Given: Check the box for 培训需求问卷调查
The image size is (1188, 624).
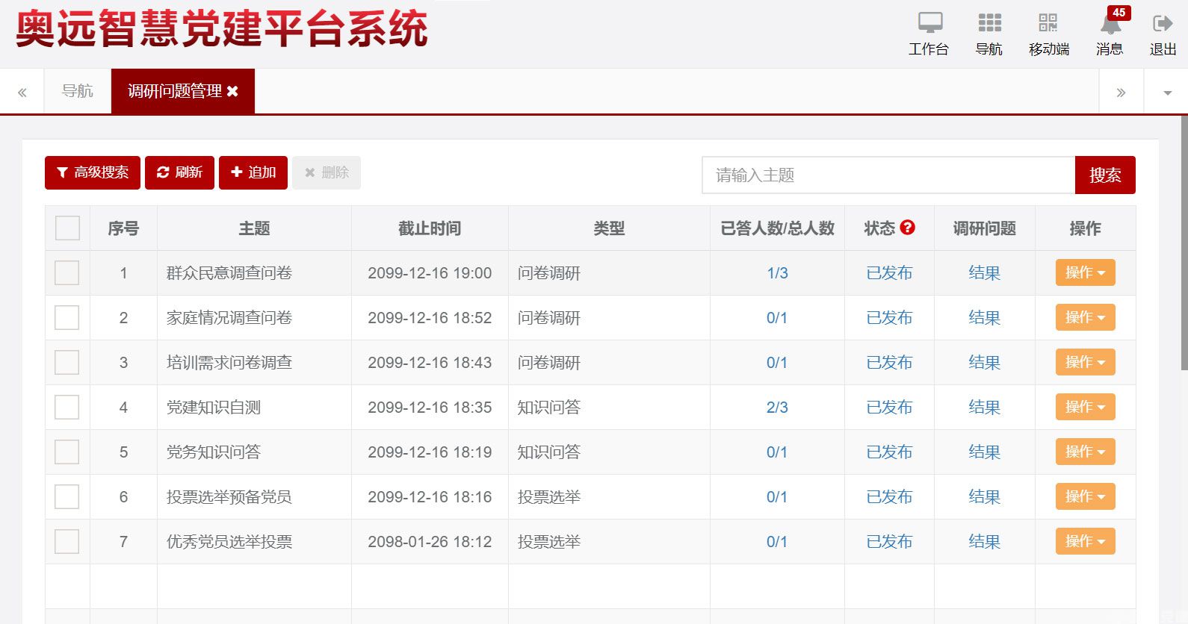Looking at the screenshot, I should click(x=67, y=362).
